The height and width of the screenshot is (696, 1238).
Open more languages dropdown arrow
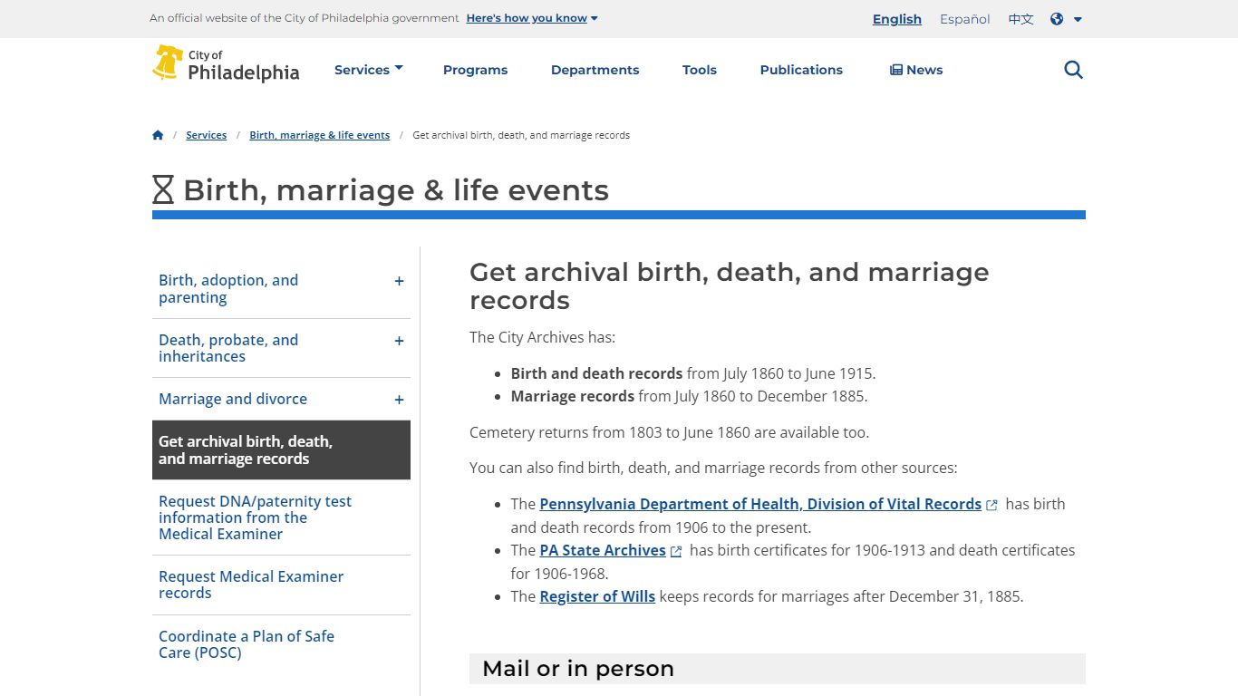coord(1078,19)
